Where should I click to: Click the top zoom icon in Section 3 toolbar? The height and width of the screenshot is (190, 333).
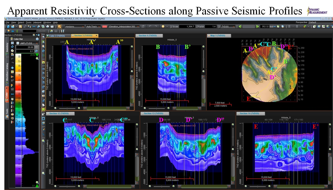click(43, 37)
